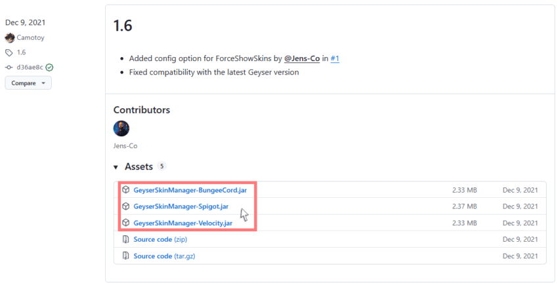Viewport: 558px width, 285px height.
Task: Open commit d36ae8c
Action: 30,67
